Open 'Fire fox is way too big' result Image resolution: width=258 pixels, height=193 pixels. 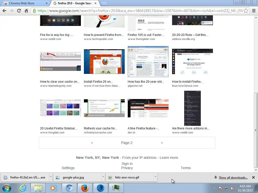pyautogui.click(x=56, y=35)
